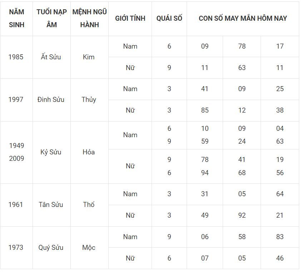Select the 1985 birth year cell

click(16, 57)
